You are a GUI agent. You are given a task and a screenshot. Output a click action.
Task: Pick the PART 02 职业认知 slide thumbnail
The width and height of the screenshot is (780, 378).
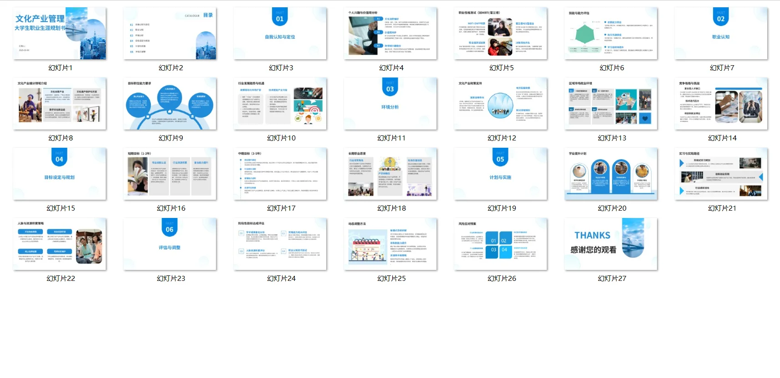721,33
